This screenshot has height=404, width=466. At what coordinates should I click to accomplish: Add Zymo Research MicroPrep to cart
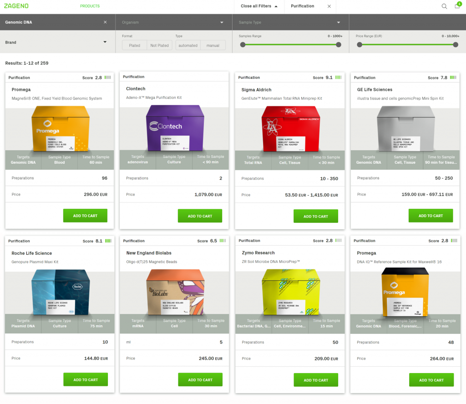(x=316, y=380)
